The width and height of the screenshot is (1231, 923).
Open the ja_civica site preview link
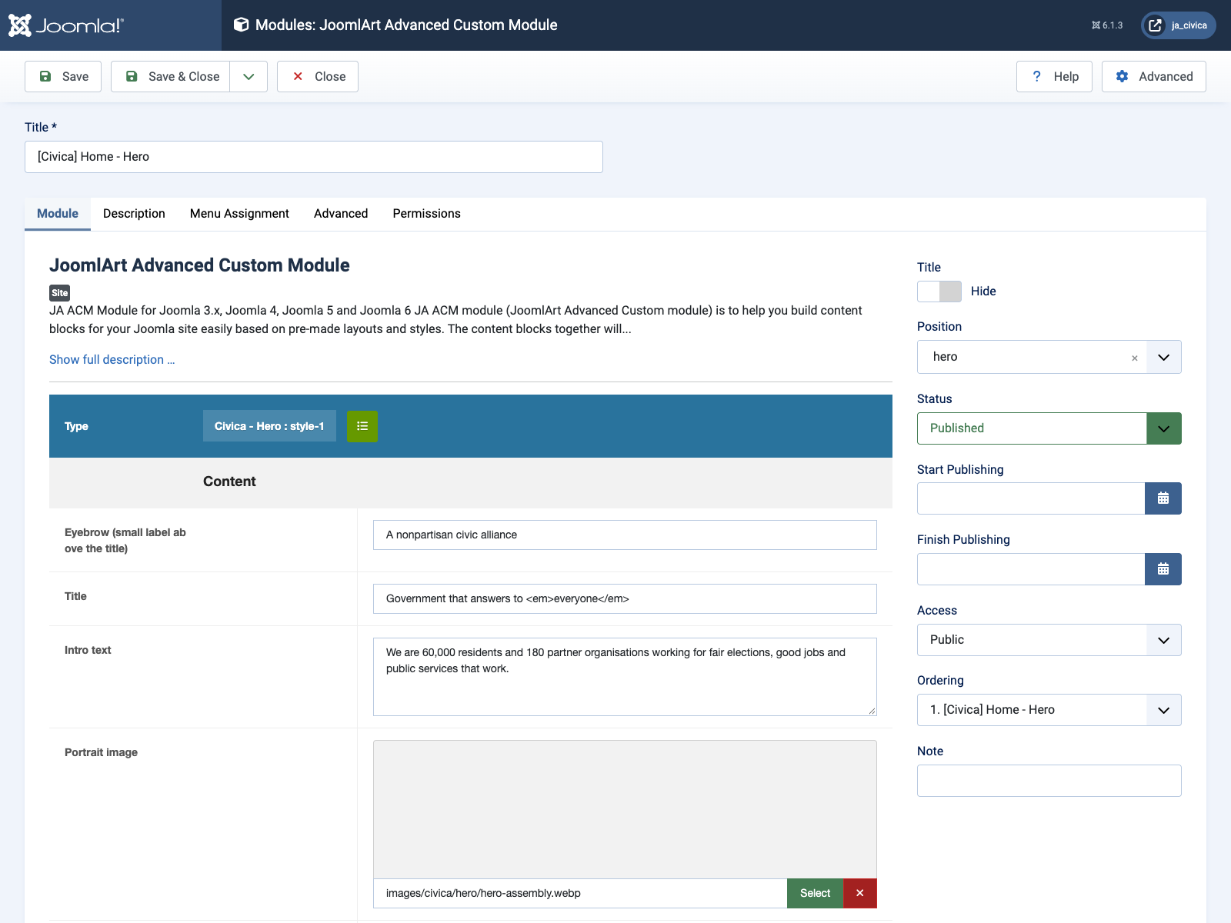[1179, 25]
